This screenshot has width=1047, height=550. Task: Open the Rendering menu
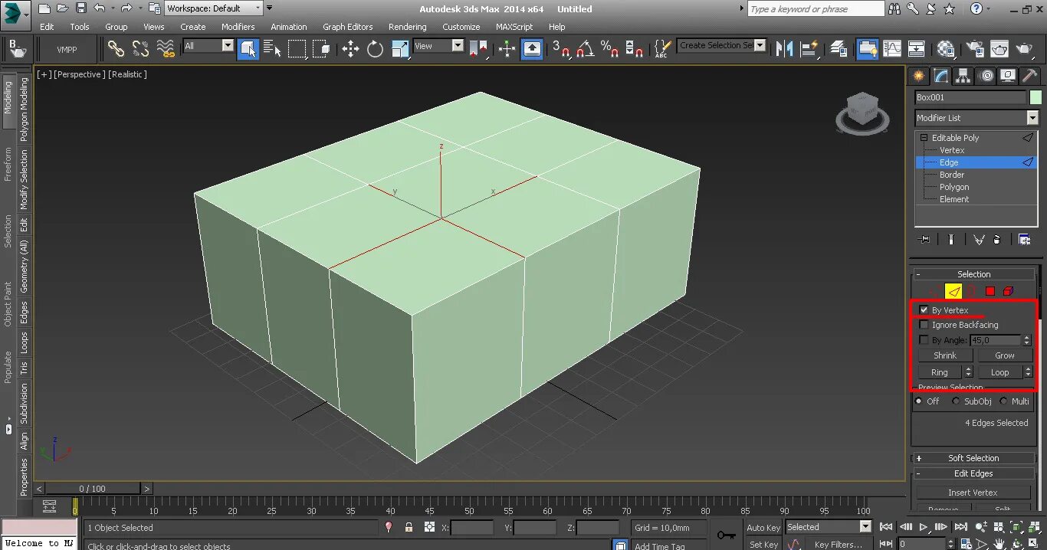tap(407, 27)
